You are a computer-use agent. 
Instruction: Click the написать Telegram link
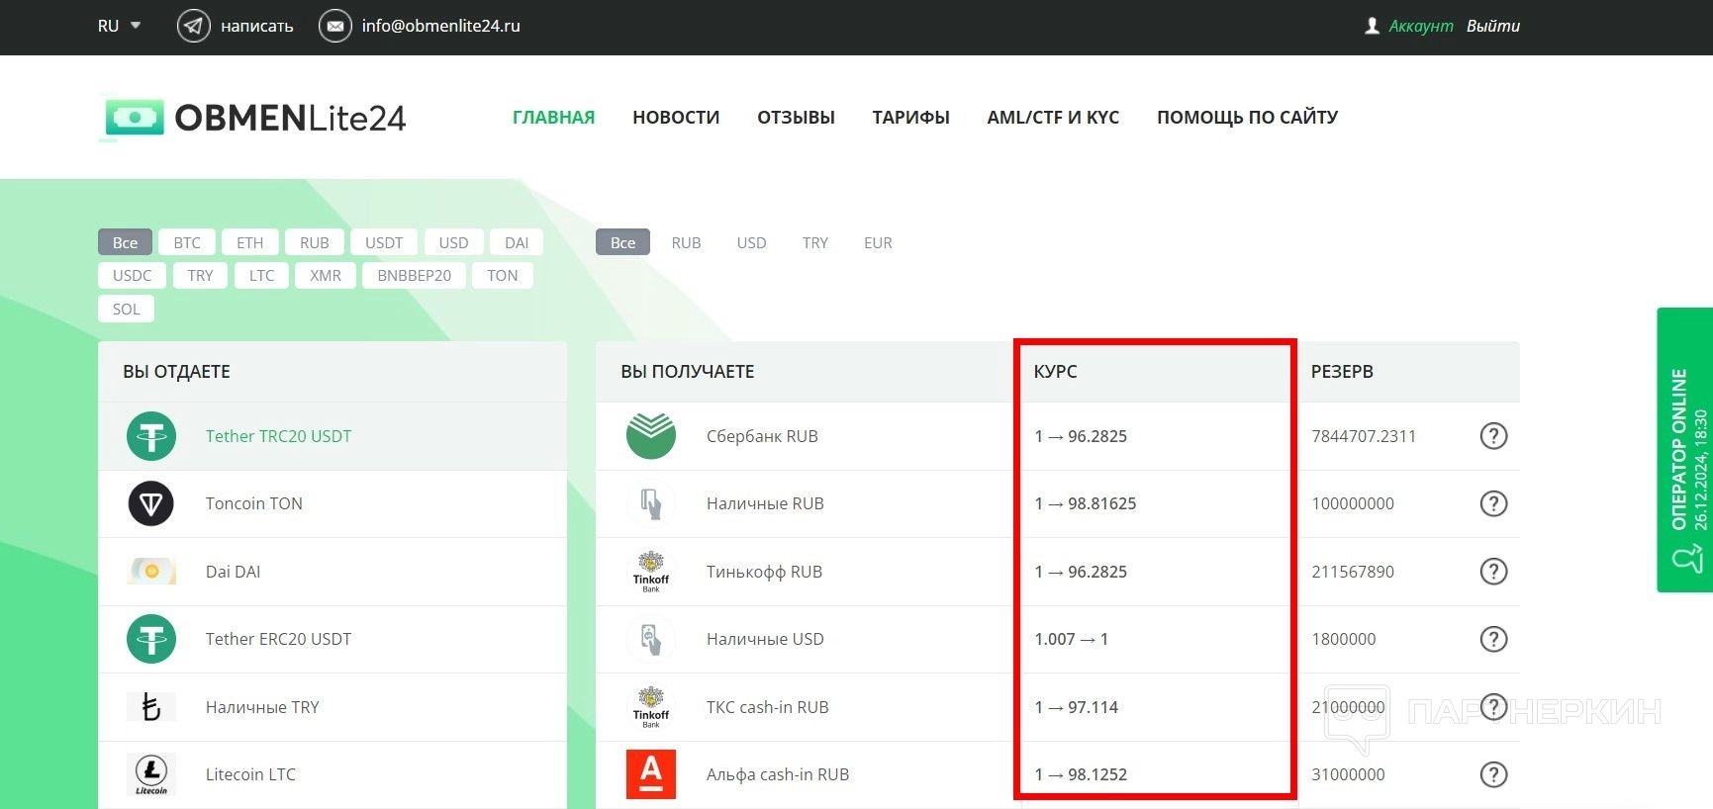[257, 26]
